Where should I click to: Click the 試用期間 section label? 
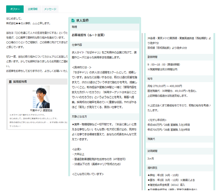click(x=152, y=151)
